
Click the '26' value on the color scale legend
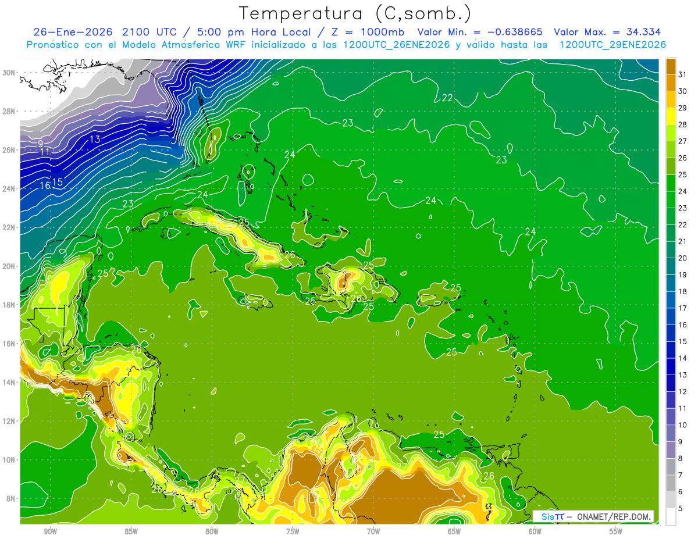[x=683, y=158]
